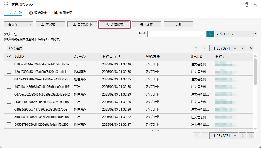Open the 一括操作 dropdown
This screenshot has width=261, height=148.
[x=18, y=24]
